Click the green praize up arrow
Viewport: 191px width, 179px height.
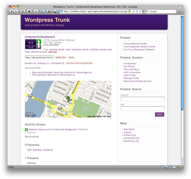click(39, 42)
